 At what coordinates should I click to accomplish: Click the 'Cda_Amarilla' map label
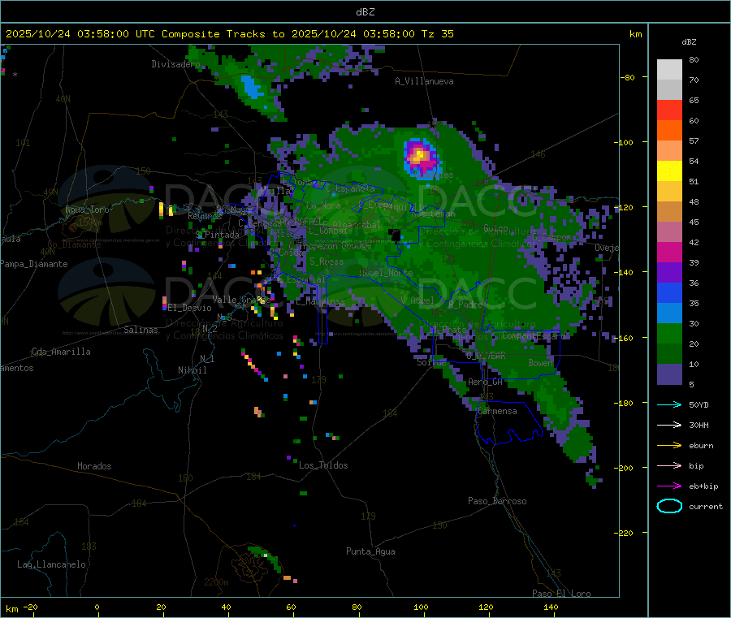tap(61, 352)
